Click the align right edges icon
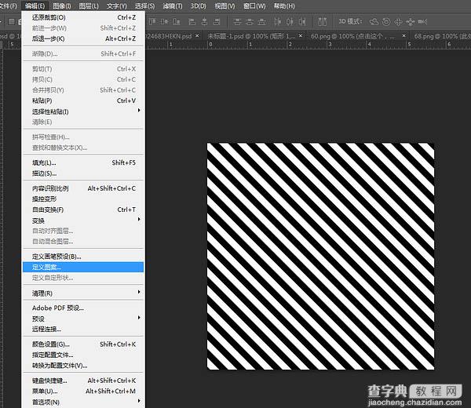Viewport: 471px width, 408px height. pos(217,22)
